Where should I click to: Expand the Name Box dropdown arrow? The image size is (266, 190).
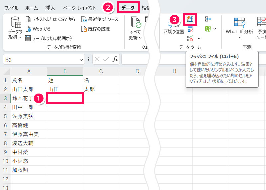click(81, 60)
